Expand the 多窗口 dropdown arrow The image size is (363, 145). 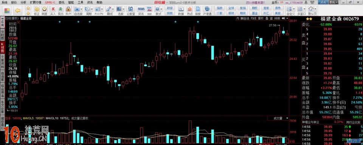click(x=304, y=9)
